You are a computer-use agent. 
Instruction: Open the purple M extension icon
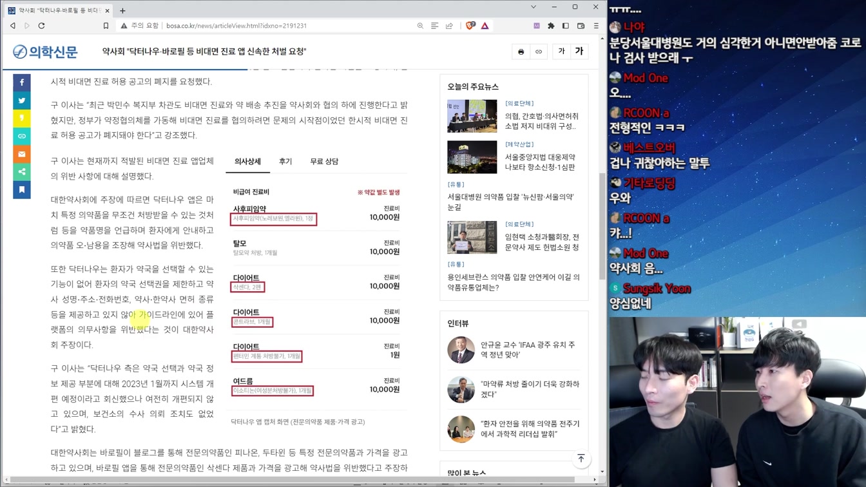[536, 26]
